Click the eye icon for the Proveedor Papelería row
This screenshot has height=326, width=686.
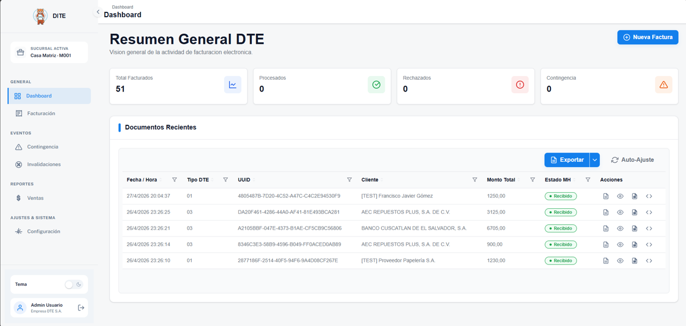[x=620, y=261]
